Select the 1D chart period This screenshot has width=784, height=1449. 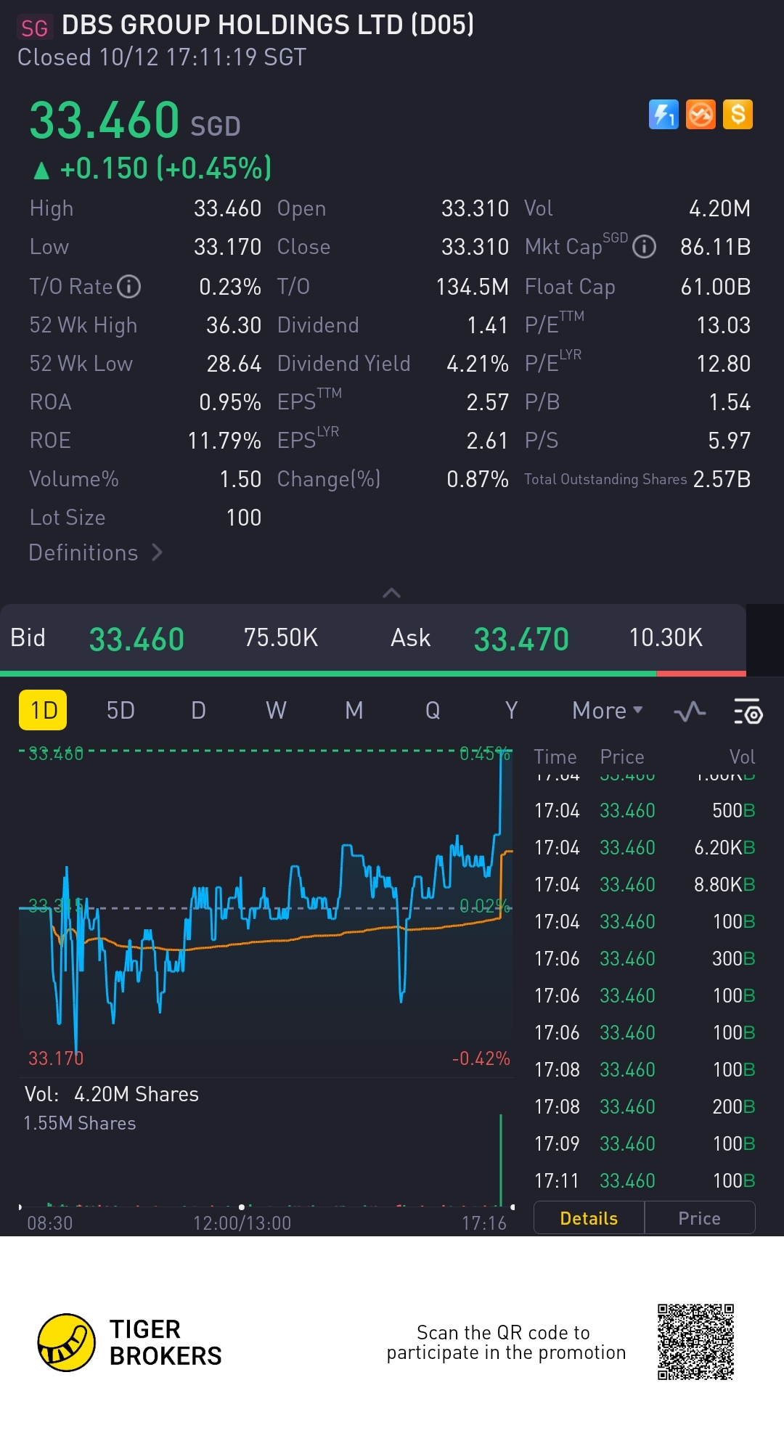[43, 710]
